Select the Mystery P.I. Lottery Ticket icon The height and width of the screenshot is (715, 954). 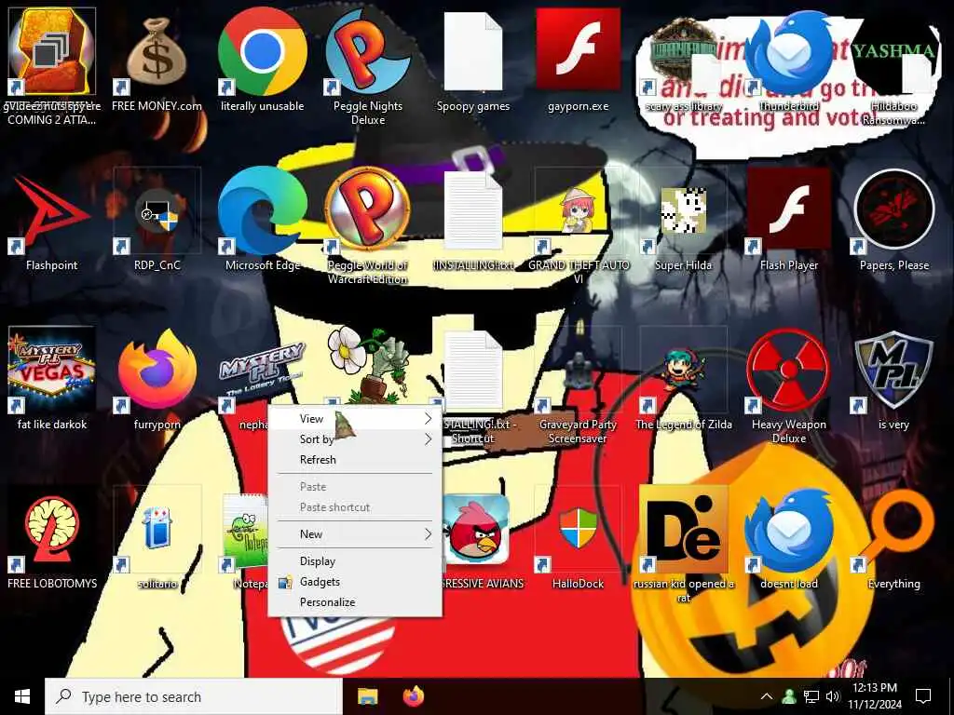(x=262, y=371)
